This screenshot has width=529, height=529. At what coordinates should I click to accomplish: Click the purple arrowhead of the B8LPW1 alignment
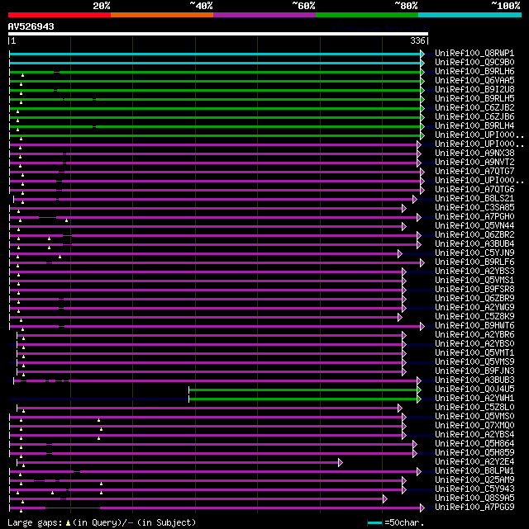[419, 472]
